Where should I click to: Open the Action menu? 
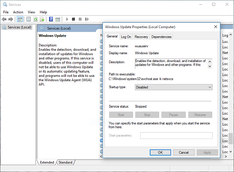(18, 12)
